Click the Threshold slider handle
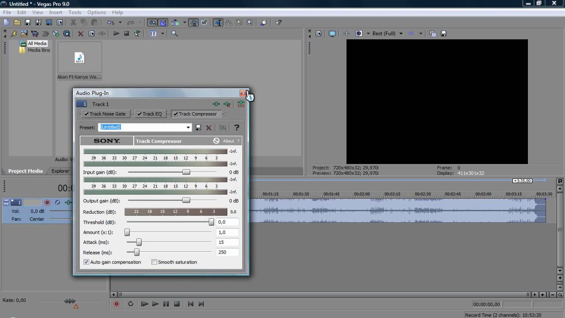Image resolution: width=565 pixels, height=318 pixels. [x=211, y=222]
